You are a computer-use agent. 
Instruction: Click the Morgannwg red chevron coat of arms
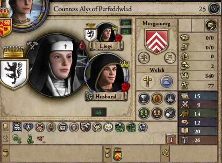156,41
